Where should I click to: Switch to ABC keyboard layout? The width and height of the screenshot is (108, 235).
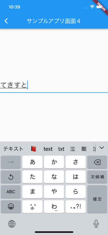(x=11, y=192)
